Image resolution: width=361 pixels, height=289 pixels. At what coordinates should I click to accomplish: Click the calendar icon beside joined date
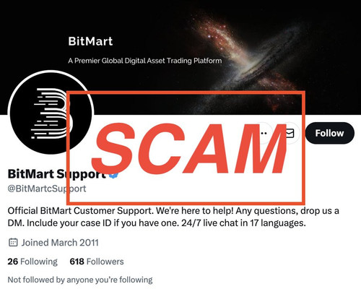tap(13, 242)
